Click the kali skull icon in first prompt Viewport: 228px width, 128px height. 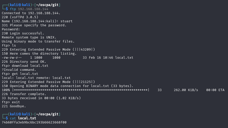[x=20, y=5]
